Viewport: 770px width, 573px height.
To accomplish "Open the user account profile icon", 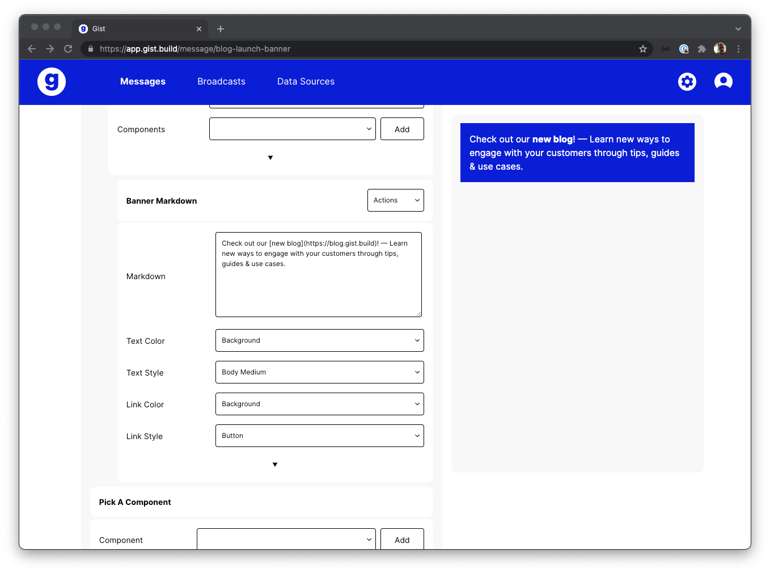I will 724,82.
